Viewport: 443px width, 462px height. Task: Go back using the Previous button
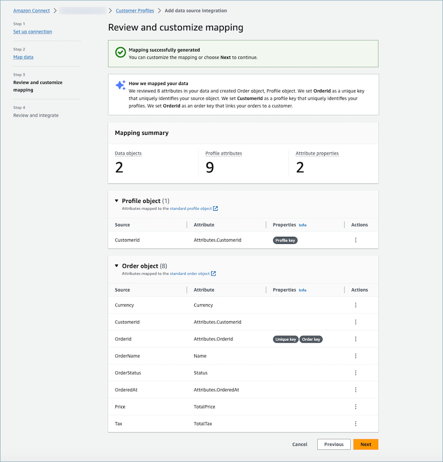coord(334,444)
